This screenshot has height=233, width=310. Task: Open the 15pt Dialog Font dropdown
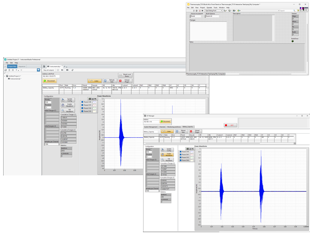[213, 11]
